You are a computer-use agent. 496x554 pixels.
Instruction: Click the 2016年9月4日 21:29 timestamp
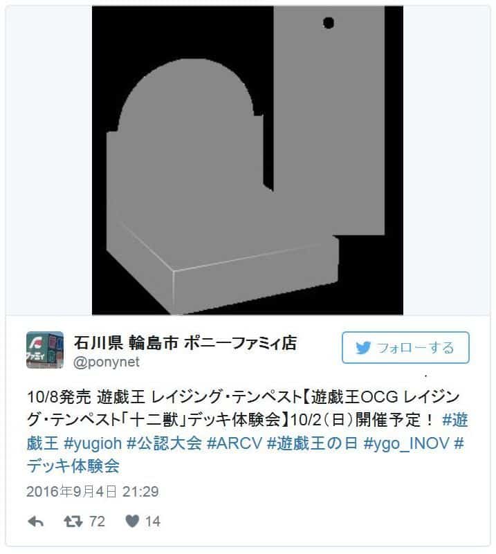[93, 492]
